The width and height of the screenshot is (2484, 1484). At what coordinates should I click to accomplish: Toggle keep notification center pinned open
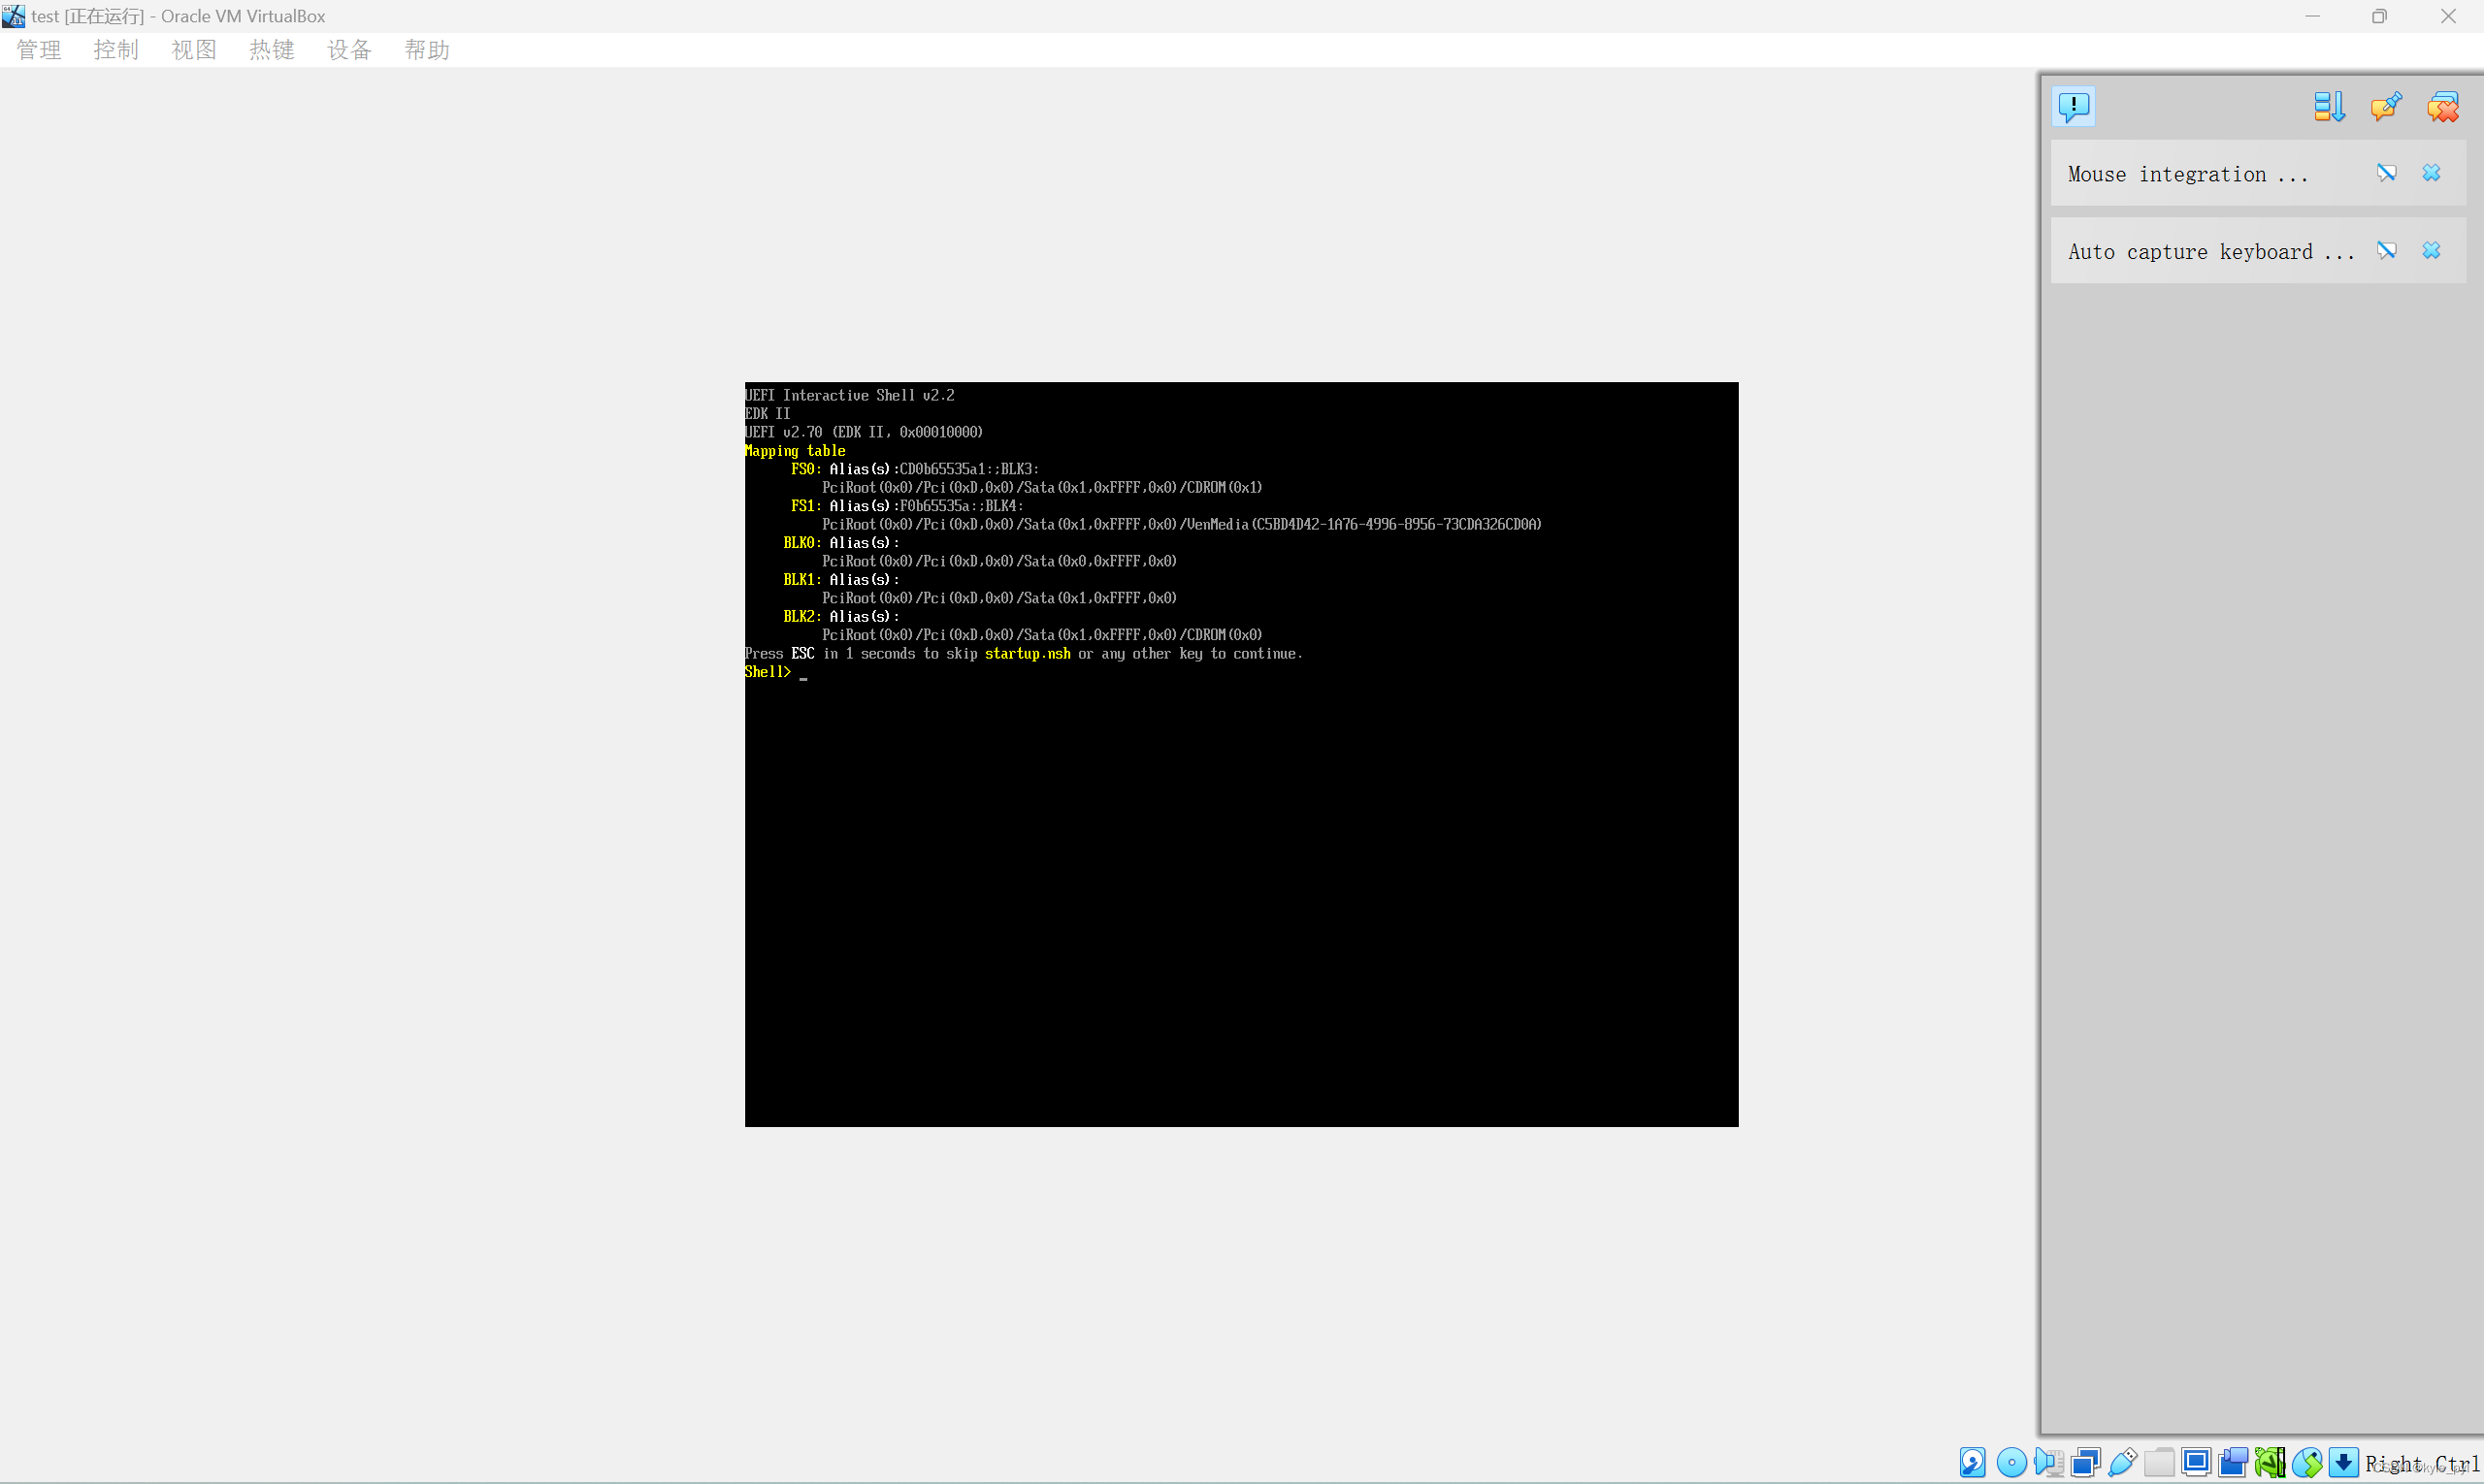coord(2386,106)
